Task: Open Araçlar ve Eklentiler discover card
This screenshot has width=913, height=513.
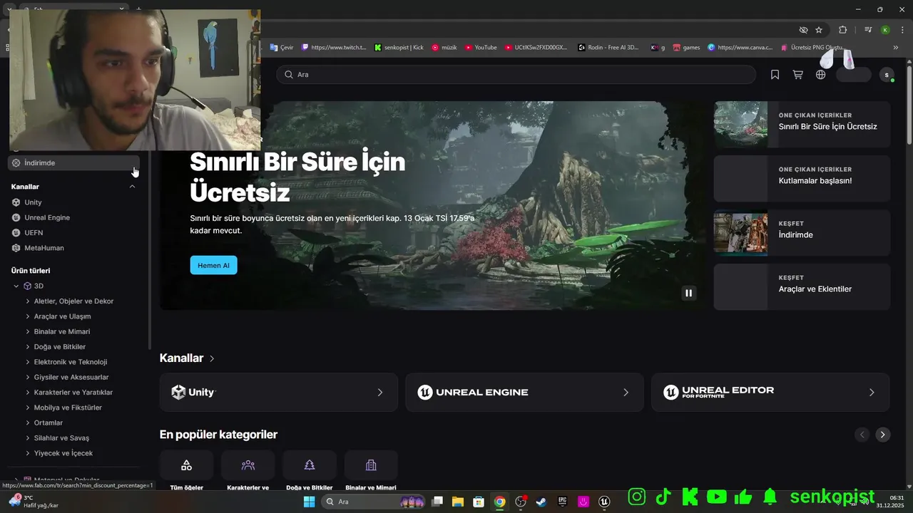Action: click(x=802, y=286)
